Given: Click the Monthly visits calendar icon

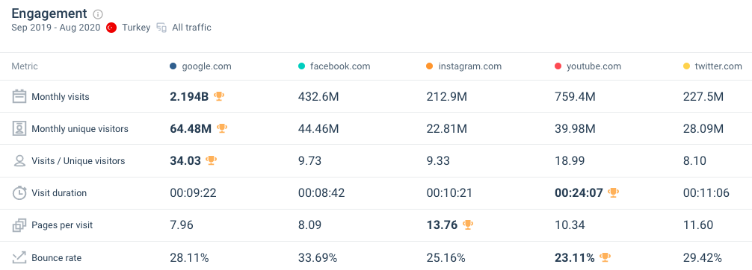Looking at the screenshot, I should pyautogui.click(x=19, y=97).
